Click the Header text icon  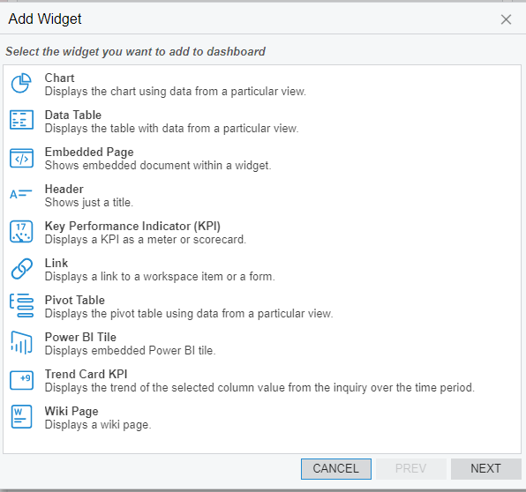pyautogui.click(x=21, y=194)
